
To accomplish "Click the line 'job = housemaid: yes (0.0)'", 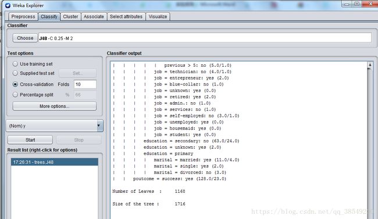I will (x=188, y=128).
